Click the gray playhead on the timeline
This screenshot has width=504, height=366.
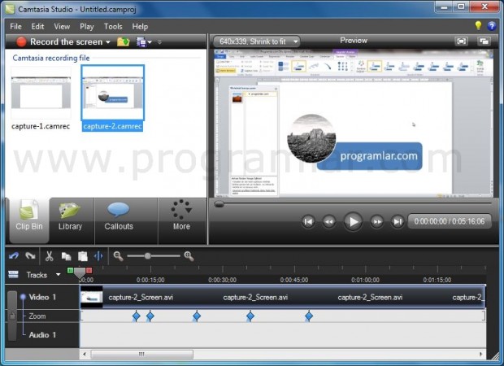(80, 272)
